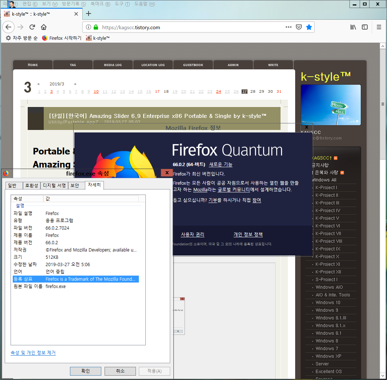
Task: Click the 속성 column header
Action: coord(27,199)
